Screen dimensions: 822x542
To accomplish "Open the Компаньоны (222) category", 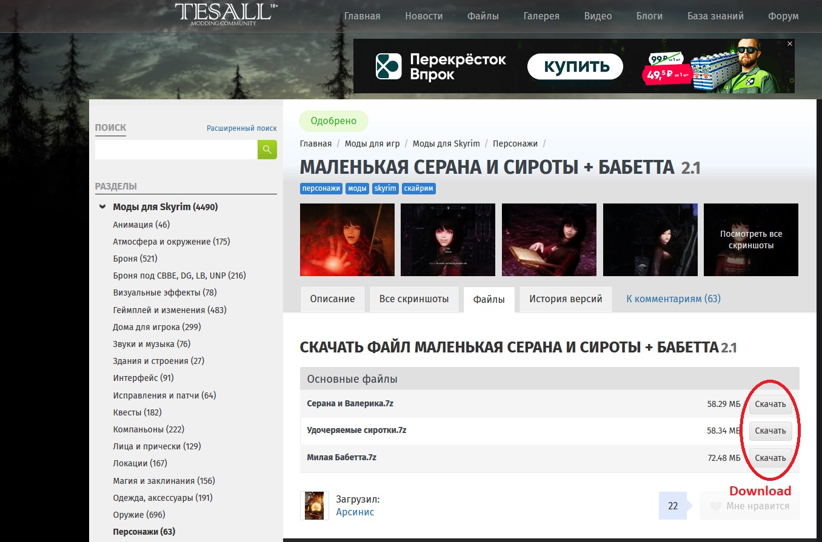I will 149,429.
